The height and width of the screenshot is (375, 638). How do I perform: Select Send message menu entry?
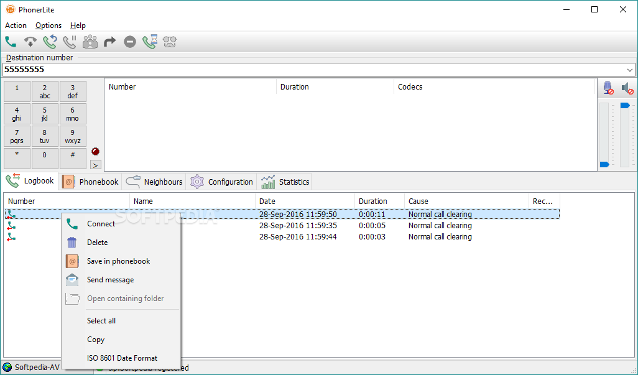coord(121,280)
